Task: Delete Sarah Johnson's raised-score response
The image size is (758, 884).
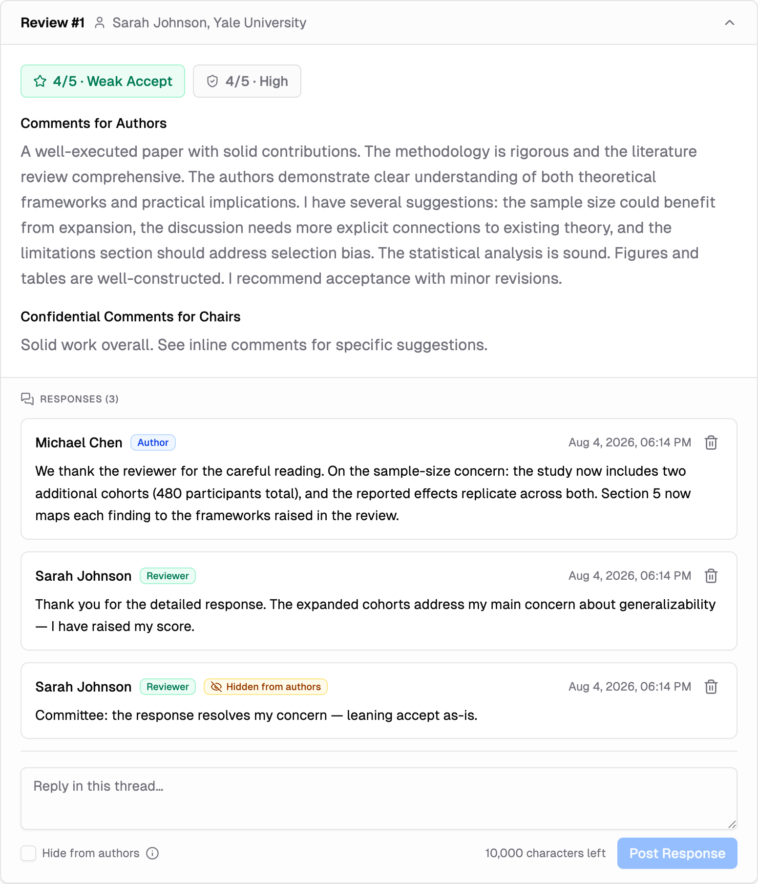Action: click(711, 576)
